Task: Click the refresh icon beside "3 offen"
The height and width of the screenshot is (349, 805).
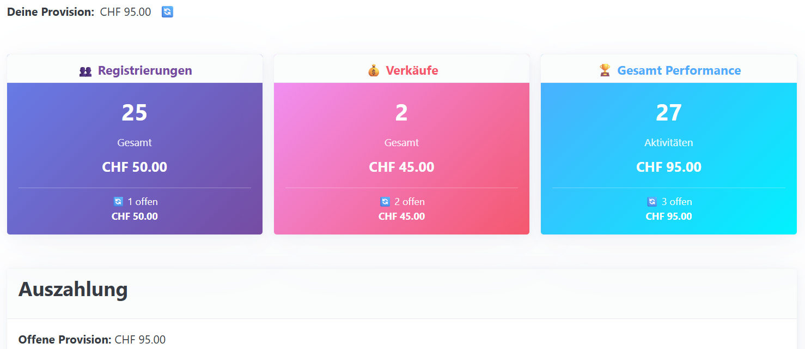Action: coord(652,202)
